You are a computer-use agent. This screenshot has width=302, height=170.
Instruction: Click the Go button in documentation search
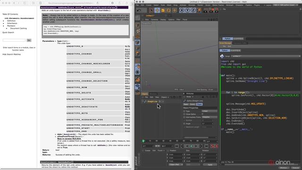tap(29, 40)
